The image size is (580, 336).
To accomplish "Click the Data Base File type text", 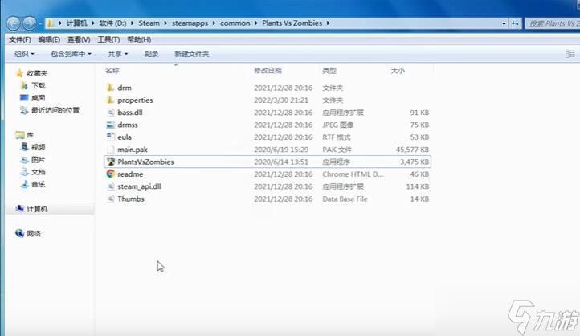I will 345,199.
